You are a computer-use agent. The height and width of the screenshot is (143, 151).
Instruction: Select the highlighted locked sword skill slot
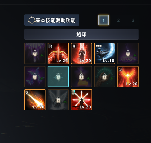(x=58, y=77)
